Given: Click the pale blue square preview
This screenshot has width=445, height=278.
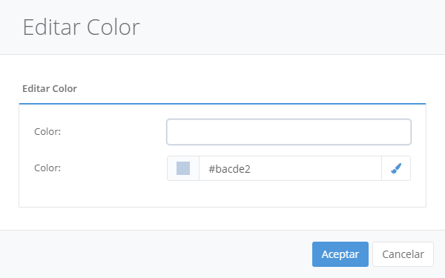Looking at the screenshot, I should [x=183, y=168].
